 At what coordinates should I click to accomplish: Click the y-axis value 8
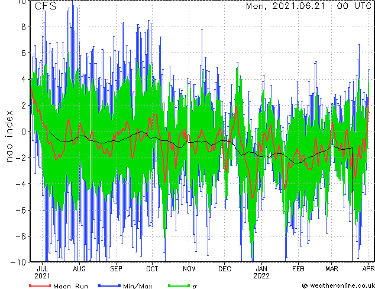coord(24,27)
